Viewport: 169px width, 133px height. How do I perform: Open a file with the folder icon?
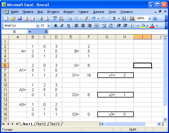[x=13, y=18]
